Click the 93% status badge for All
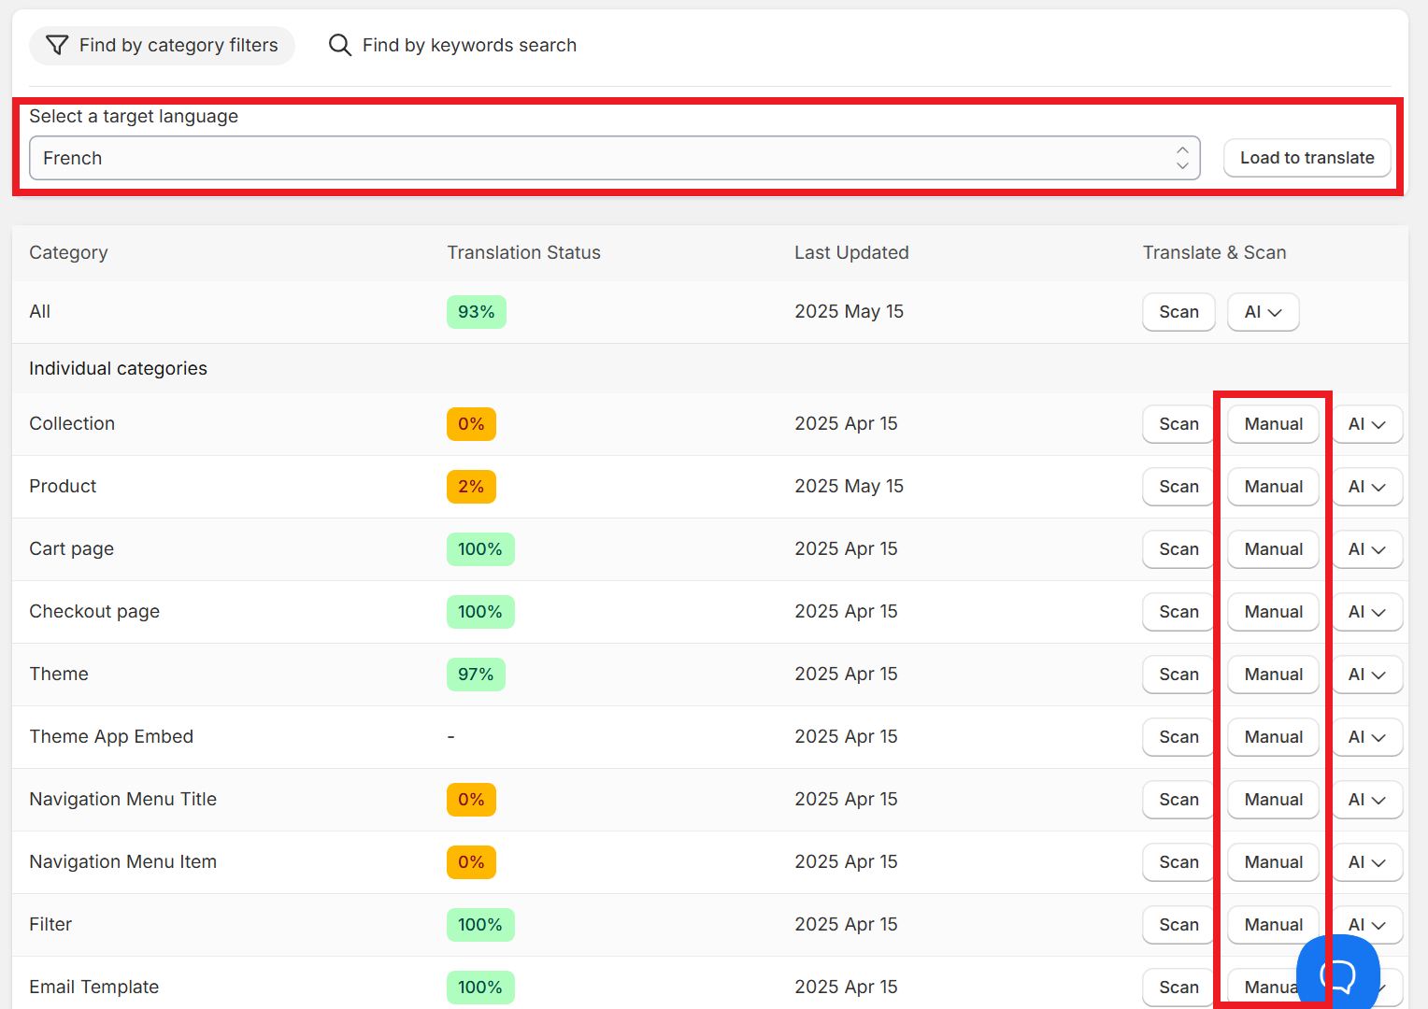 477,312
